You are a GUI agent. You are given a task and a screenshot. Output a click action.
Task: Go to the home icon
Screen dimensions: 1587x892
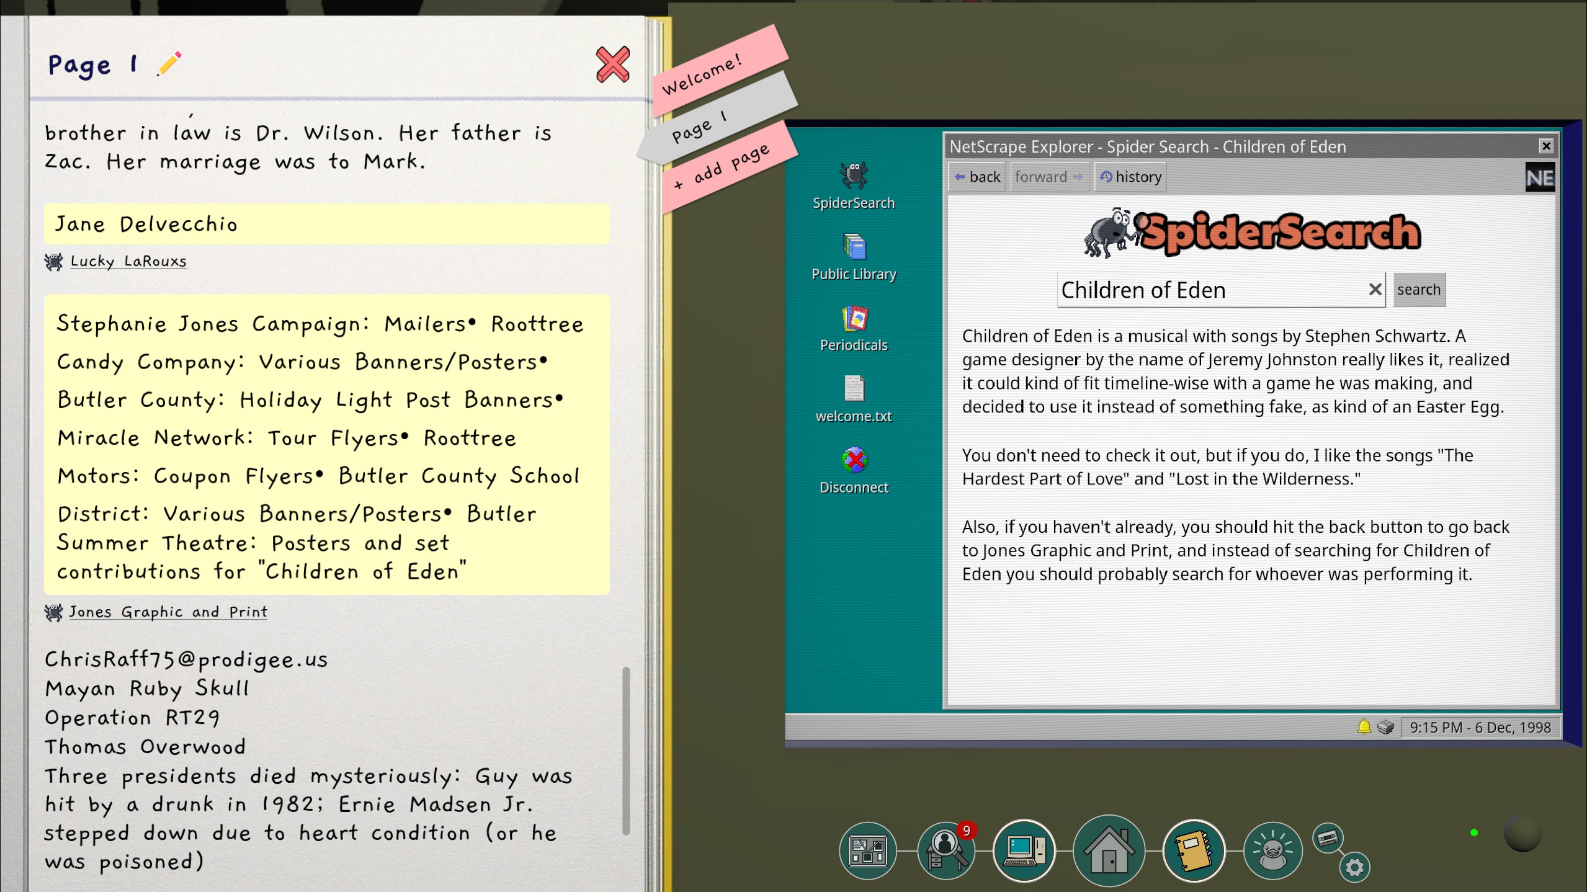(1109, 850)
